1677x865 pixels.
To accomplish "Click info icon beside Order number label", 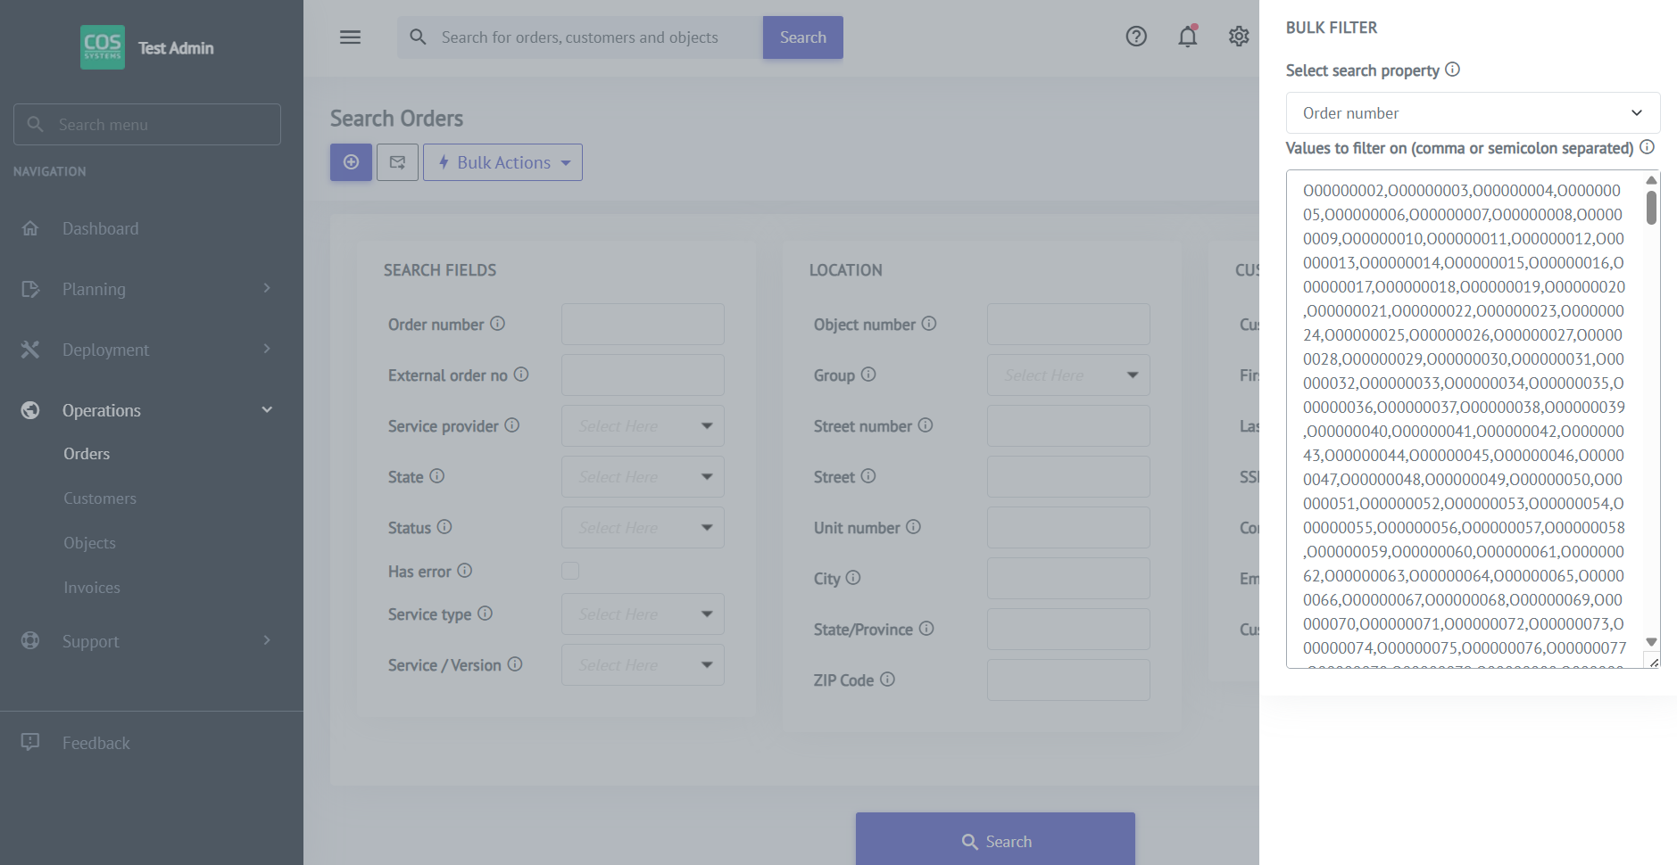I will (498, 324).
